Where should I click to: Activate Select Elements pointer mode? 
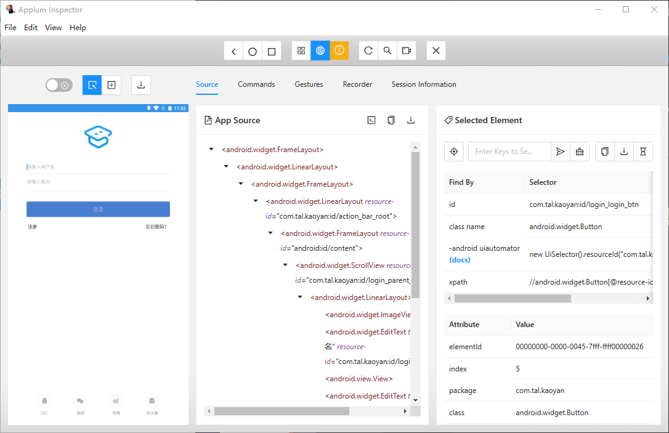92,85
